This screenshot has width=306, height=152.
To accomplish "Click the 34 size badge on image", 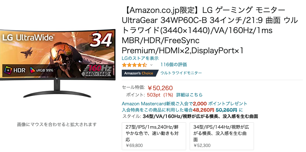I will pyautogui.click(x=101, y=40).
